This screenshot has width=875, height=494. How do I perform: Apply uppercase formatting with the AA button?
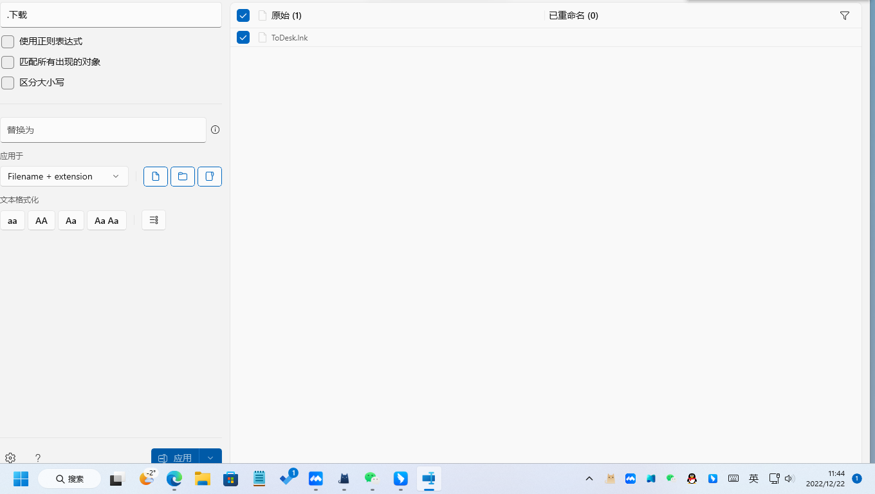(41, 220)
